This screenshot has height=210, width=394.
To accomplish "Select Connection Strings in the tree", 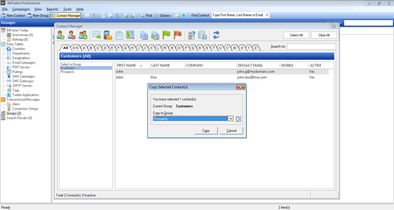I will [x=25, y=109].
